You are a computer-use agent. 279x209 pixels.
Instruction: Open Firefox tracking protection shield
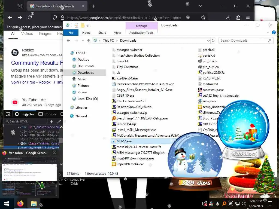coord(55,17)
